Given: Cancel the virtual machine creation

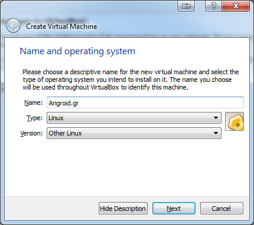Looking at the screenshot, I should tap(222, 209).
